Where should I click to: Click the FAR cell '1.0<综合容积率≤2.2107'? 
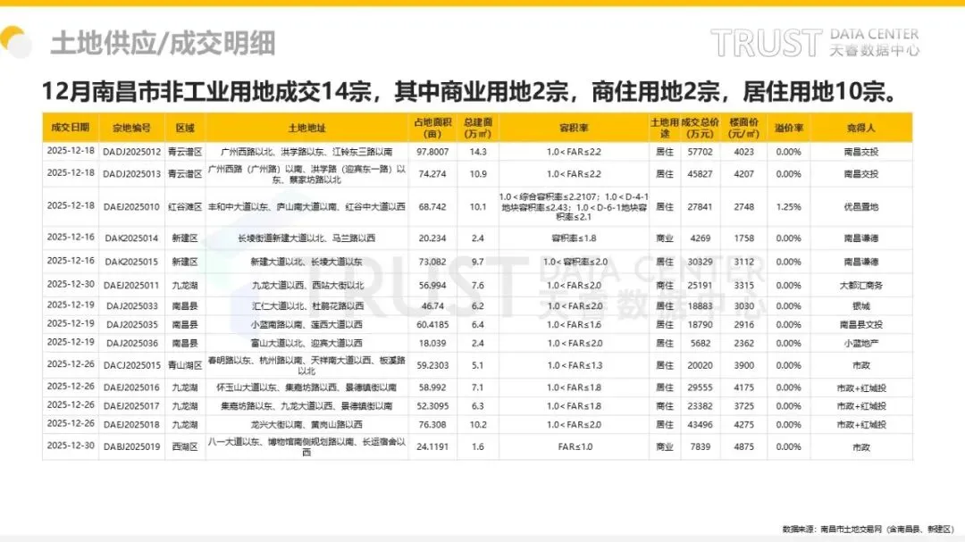pos(574,207)
